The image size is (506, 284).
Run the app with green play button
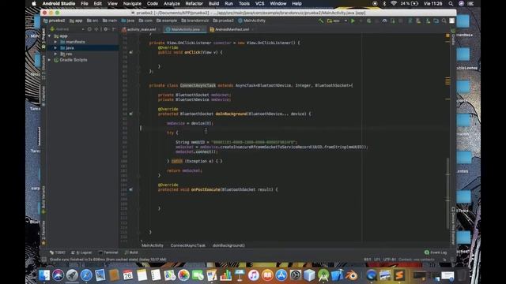pyautogui.click(x=353, y=21)
